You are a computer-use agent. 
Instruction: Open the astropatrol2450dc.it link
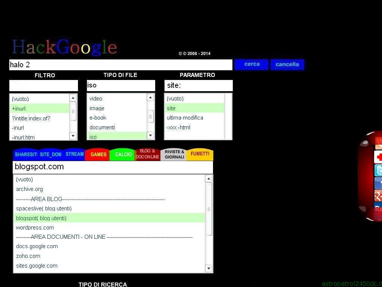351,284
